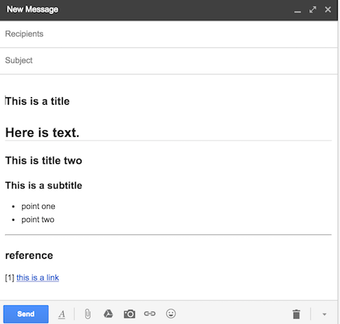Focus the Subject field

(169, 61)
